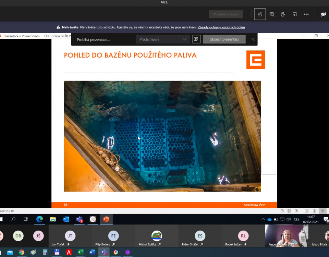Viewport: 329px width, 257px height.
Task: Open the participants panel in Teams
Action: (x=260, y=14)
